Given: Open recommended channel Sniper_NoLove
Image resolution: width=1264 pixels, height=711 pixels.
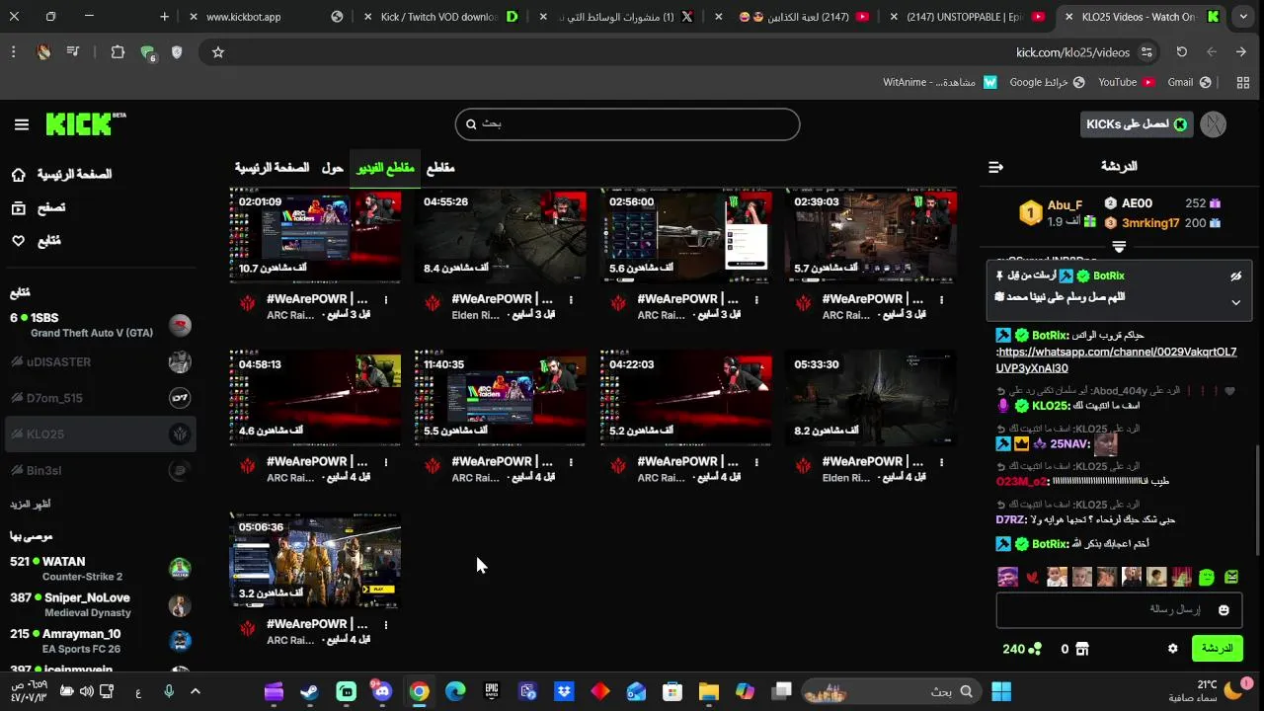Looking at the screenshot, I should point(99,604).
